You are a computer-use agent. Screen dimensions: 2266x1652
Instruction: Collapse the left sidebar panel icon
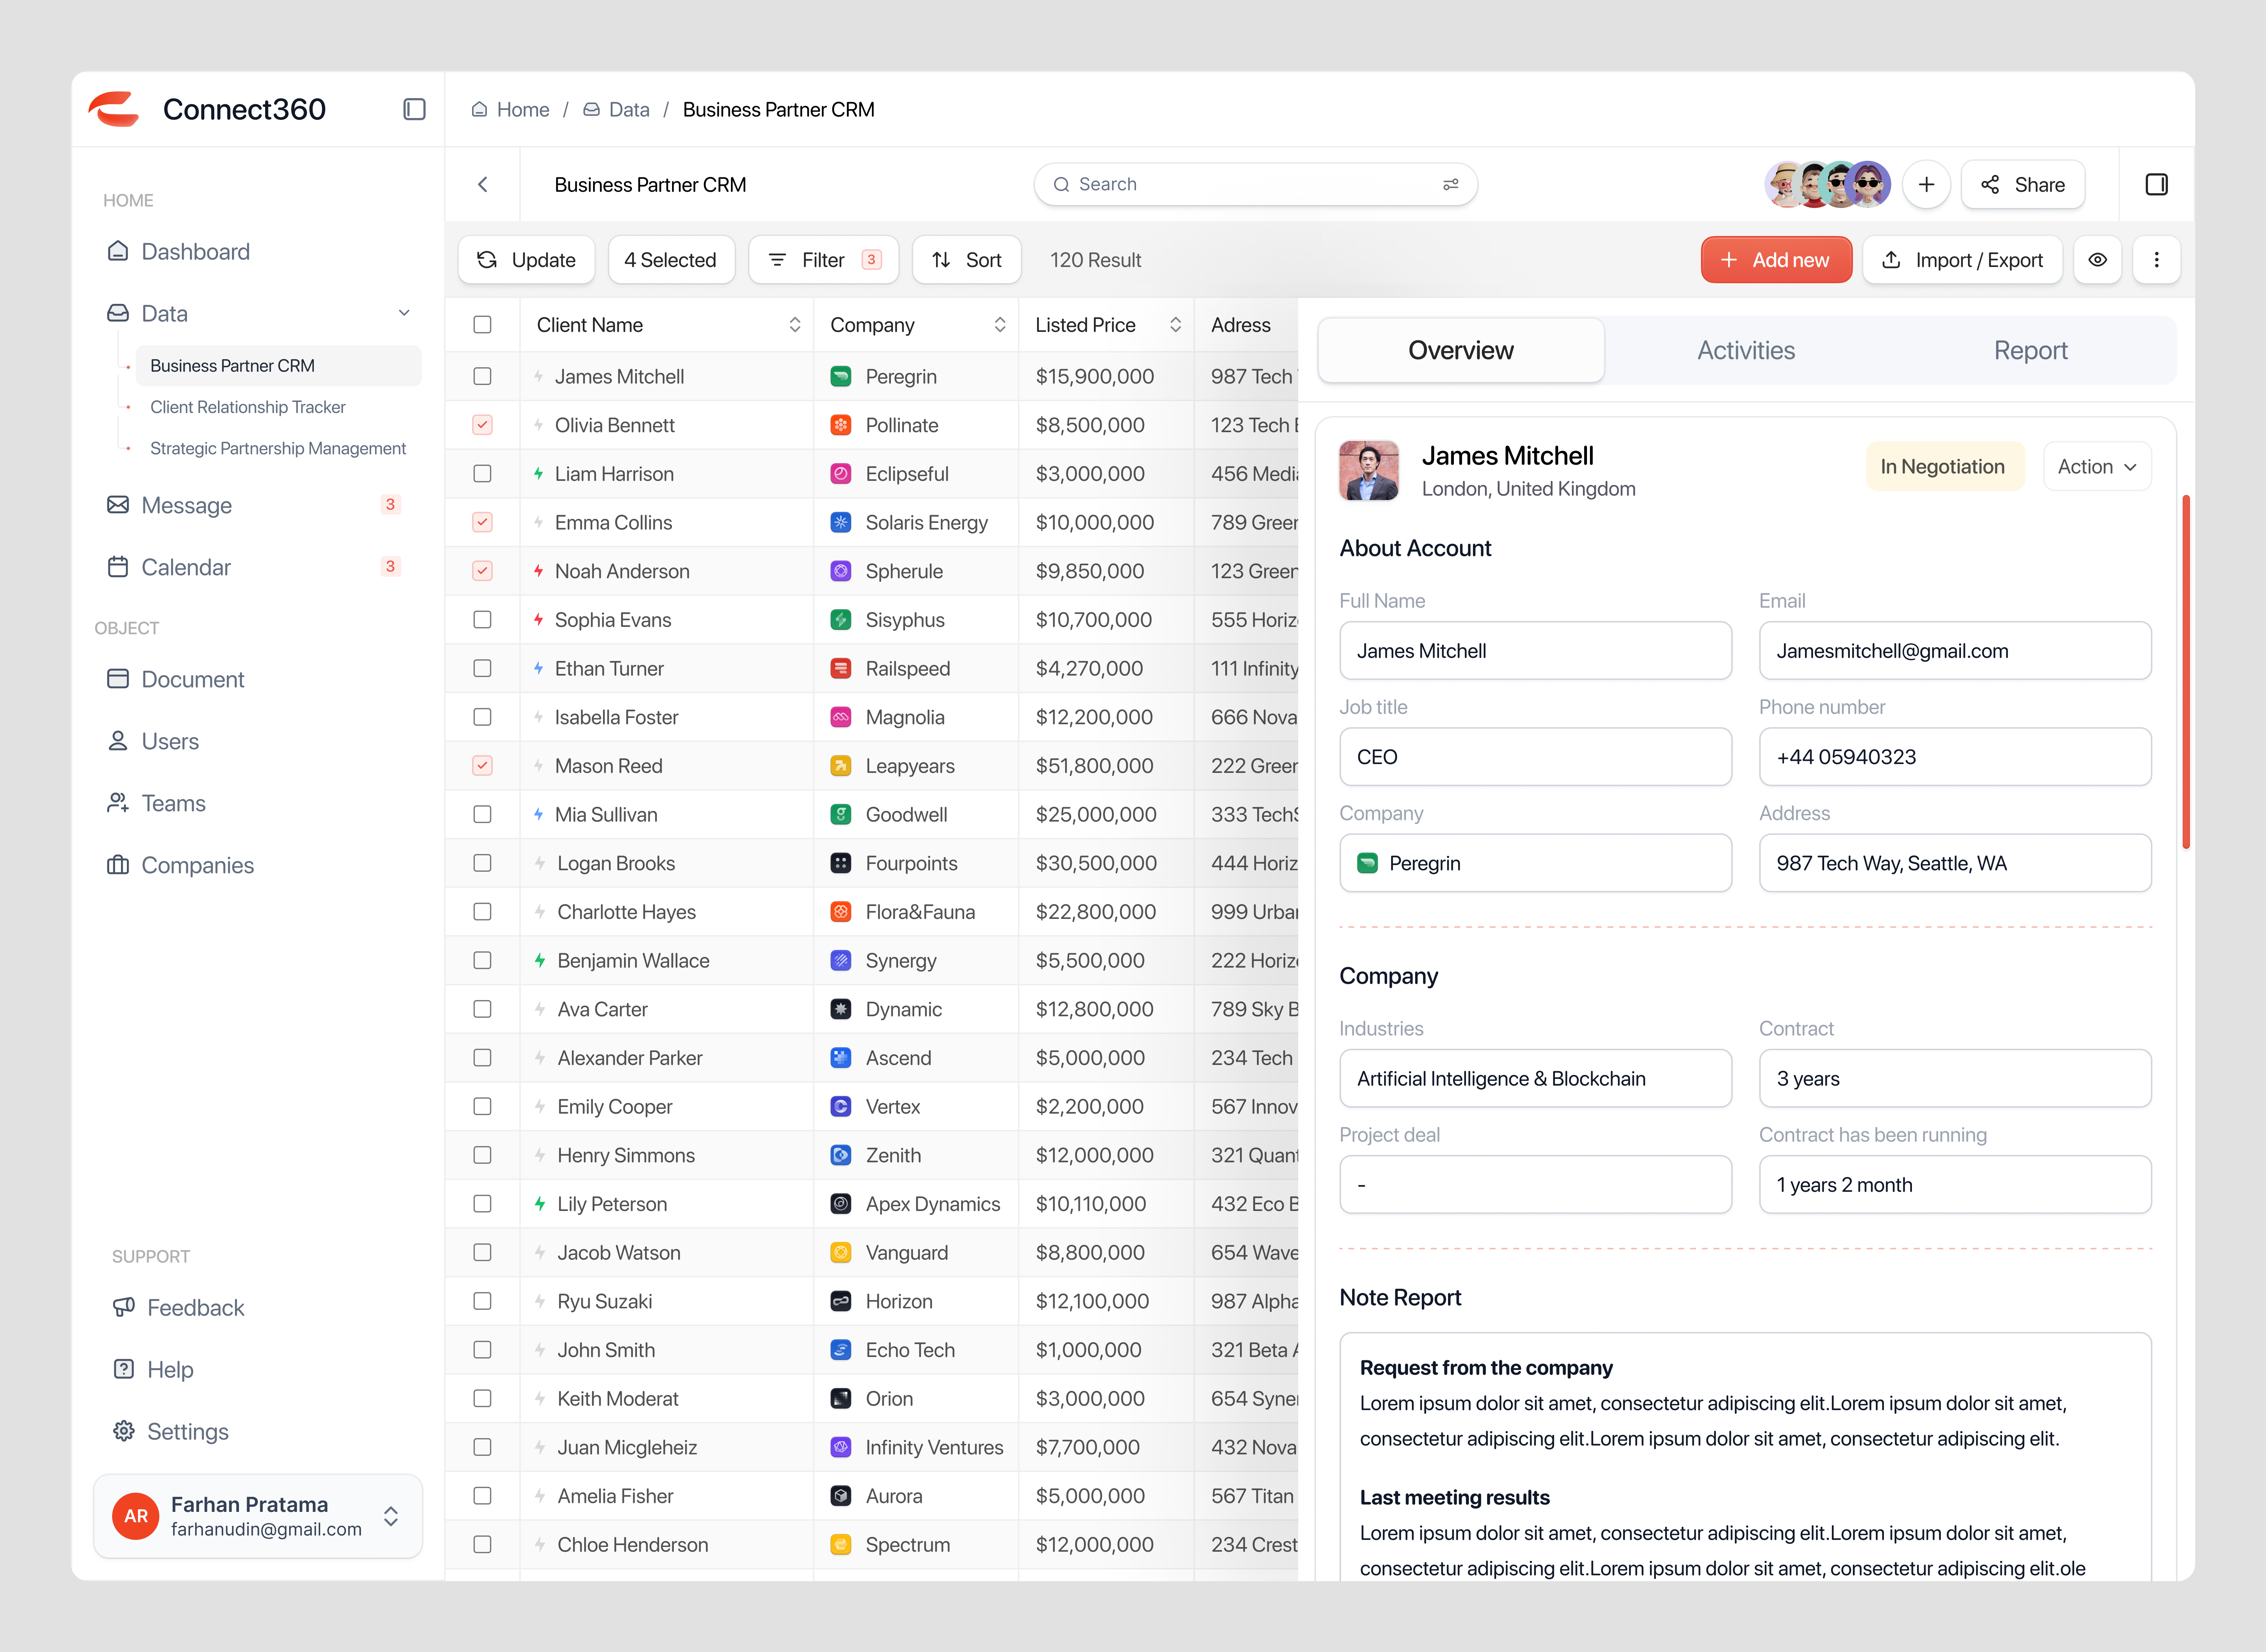(x=414, y=109)
